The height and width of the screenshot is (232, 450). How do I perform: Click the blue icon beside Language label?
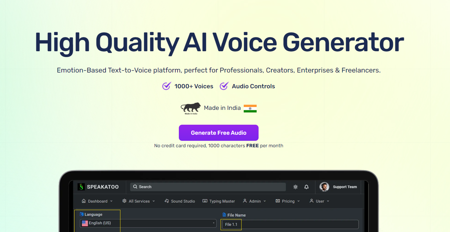pyautogui.click(x=82, y=214)
